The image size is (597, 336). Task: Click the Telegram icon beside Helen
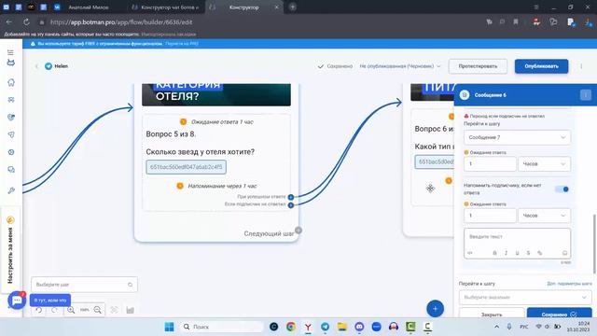[x=49, y=66]
